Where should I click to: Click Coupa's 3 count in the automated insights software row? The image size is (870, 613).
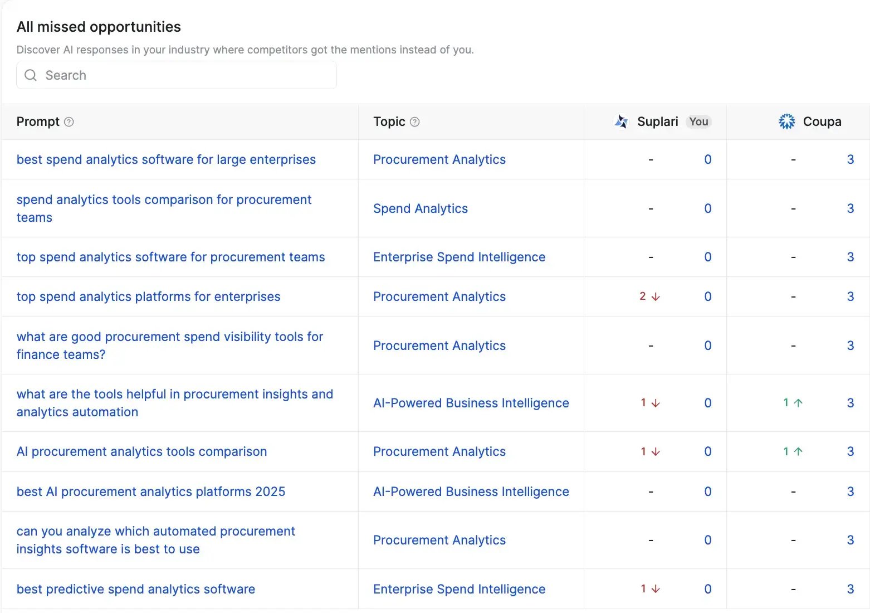[x=851, y=540]
